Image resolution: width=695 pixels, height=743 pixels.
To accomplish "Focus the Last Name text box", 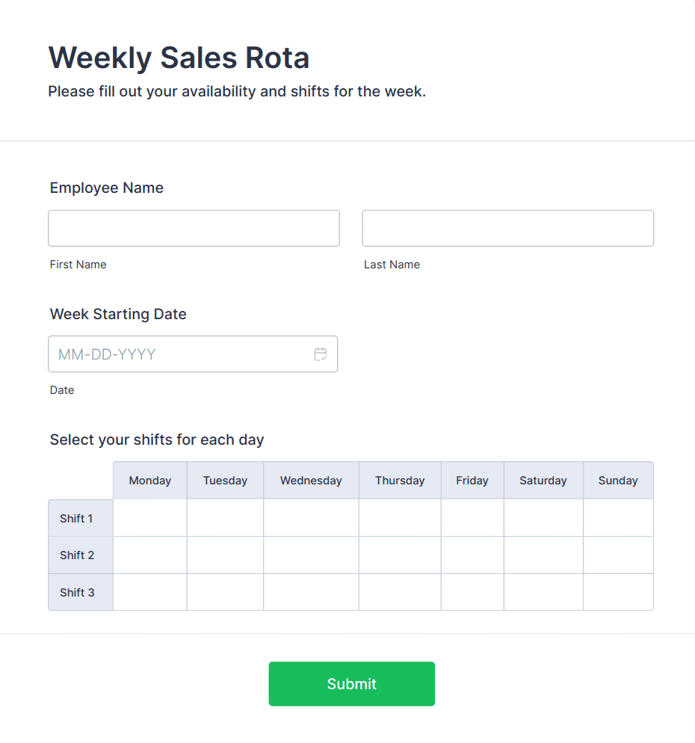I will coord(507,228).
